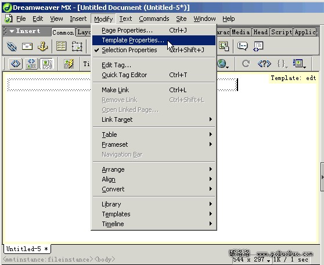Click the Insert Hyperlink chain icon

pyautogui.click(x=12, y=46)
